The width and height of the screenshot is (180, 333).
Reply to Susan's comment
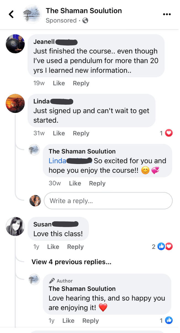click(x=75, y=247)
